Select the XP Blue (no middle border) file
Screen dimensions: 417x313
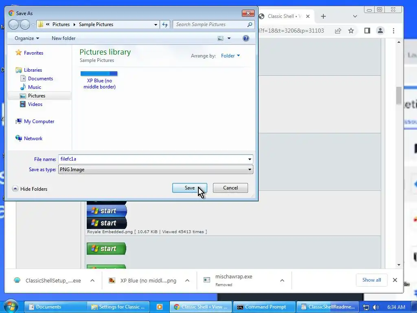(x=99, y=80)
